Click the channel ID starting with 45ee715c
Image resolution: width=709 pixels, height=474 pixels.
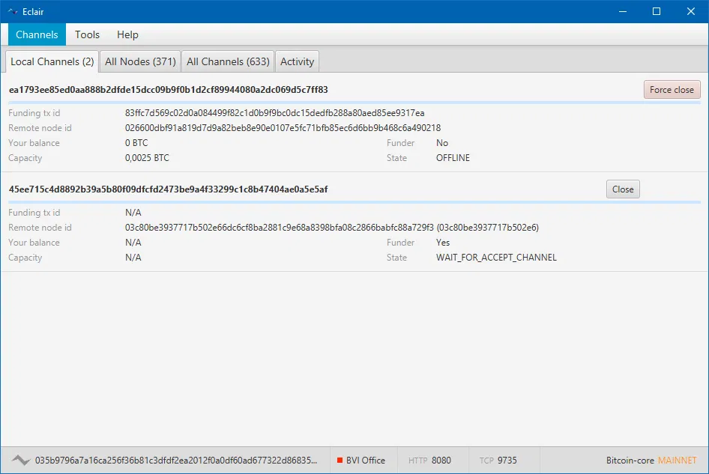point(169,189)
